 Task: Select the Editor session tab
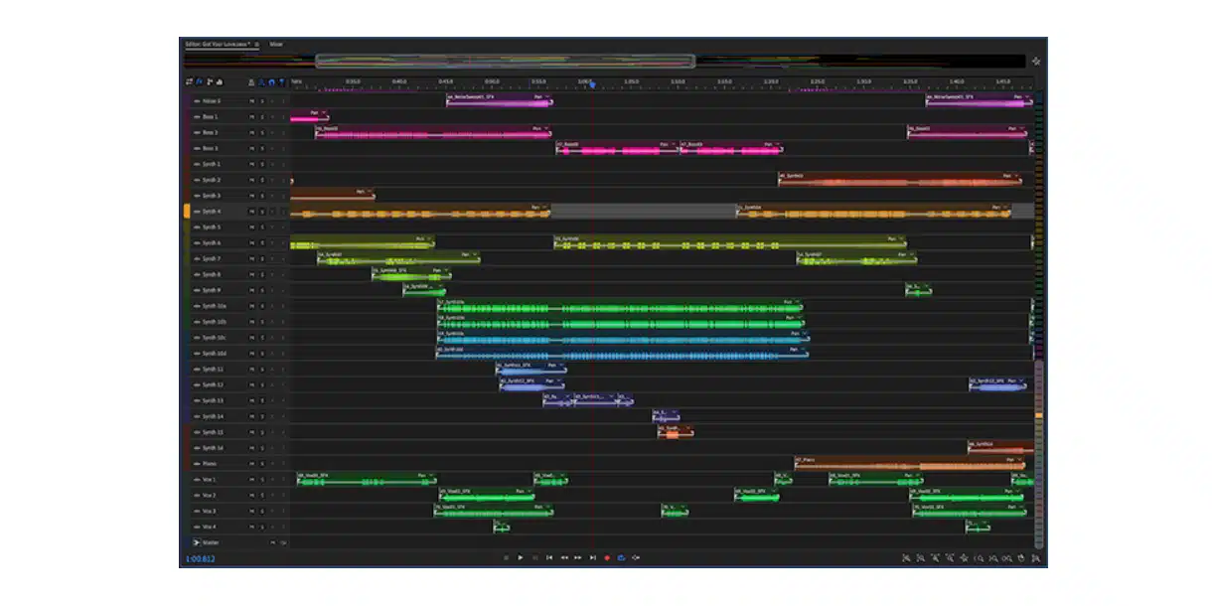click(218, 45)
